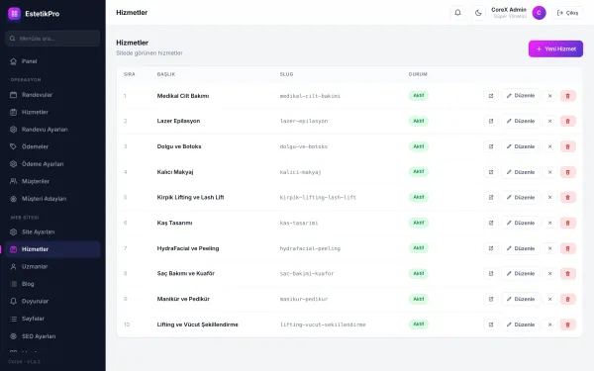The width and height of the screenshot is (594, 371).
Task: Open SEO Ayarları in the sidebar
Action: coord(52,336)
